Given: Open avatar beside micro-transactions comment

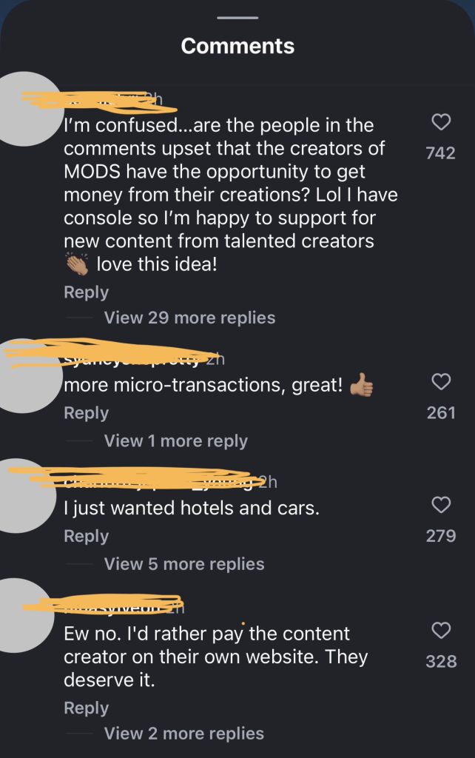Looking at the screenshot, I should point(23,376).
